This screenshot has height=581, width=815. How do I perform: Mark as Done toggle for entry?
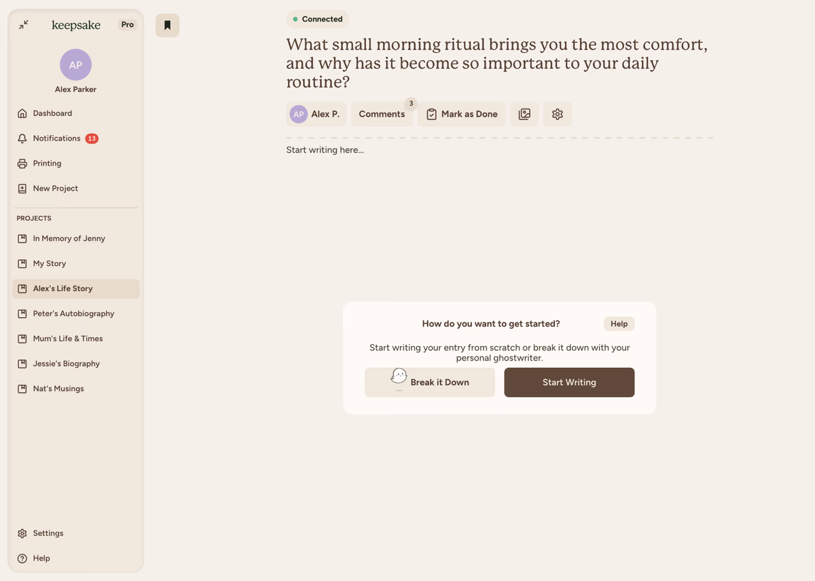tap(462, 114)
